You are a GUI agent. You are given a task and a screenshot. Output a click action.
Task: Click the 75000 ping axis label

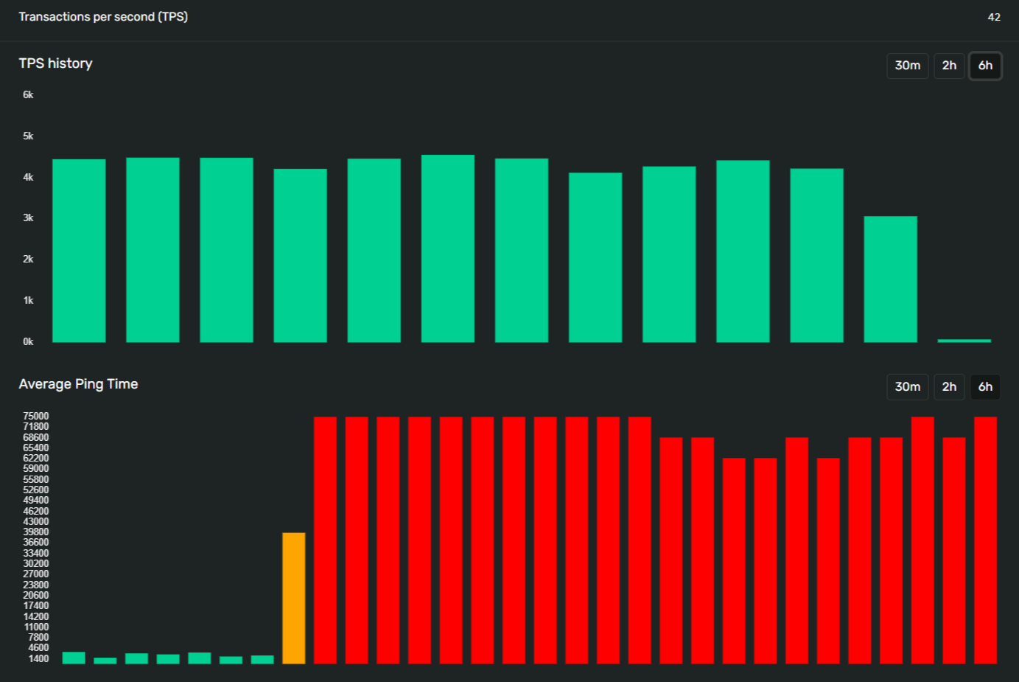[x=35, y=416]
